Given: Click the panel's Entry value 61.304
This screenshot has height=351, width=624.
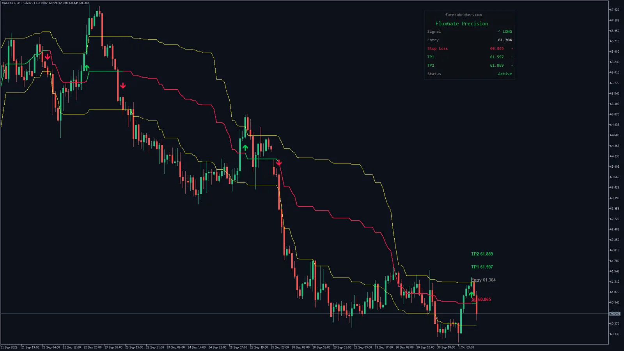Looking at the screenshot, I should pyautogui.click(x=505, y=40).
